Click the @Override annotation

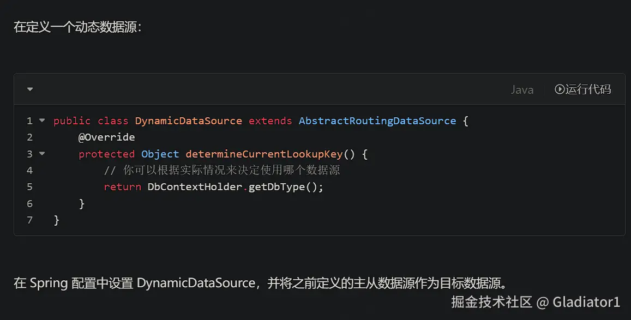point(106,137)
